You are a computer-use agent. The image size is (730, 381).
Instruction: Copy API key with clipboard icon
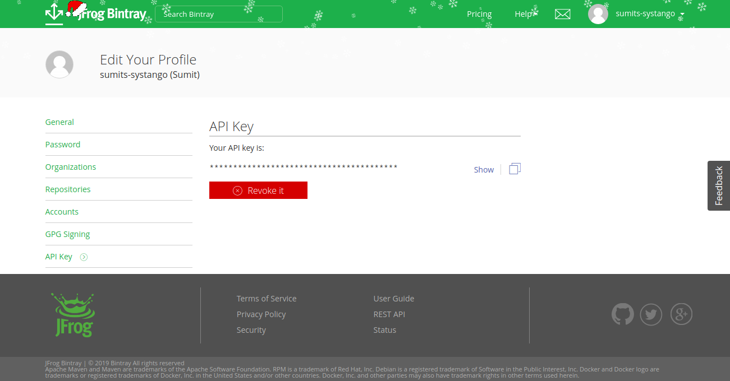pos(515,169)
